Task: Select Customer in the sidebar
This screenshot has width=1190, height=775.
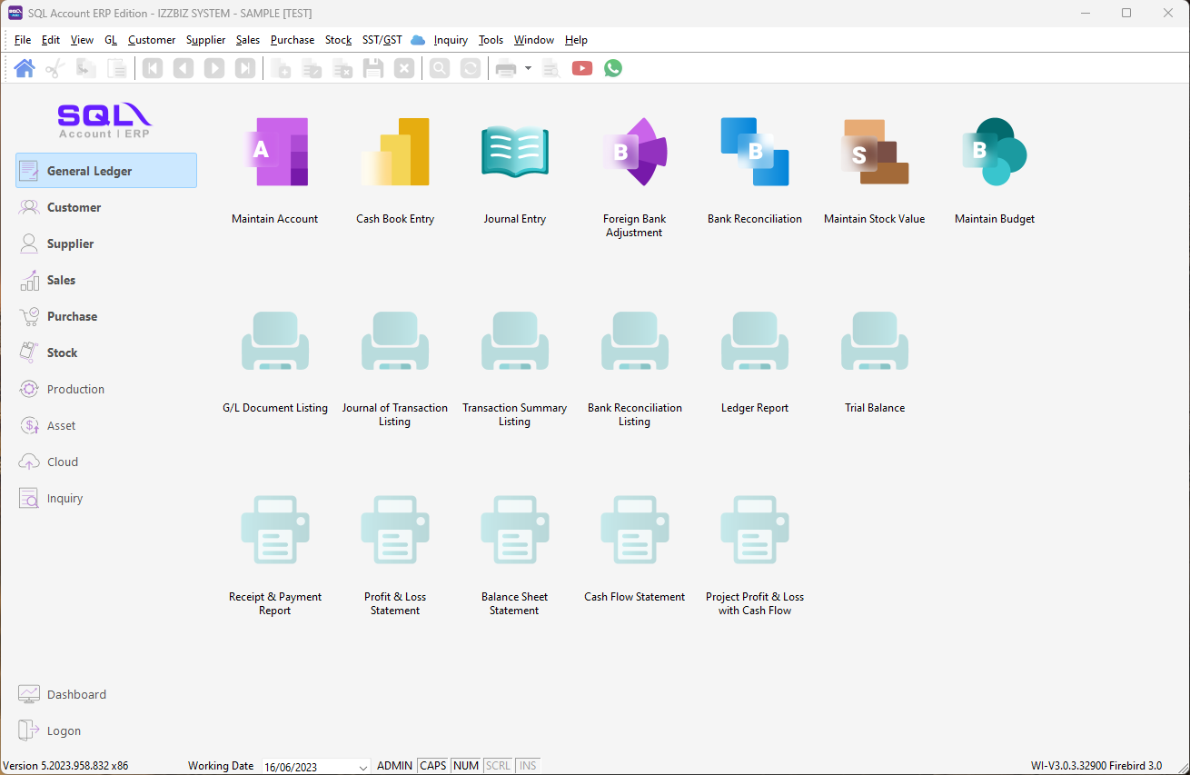Action: (x=106, y=207)
